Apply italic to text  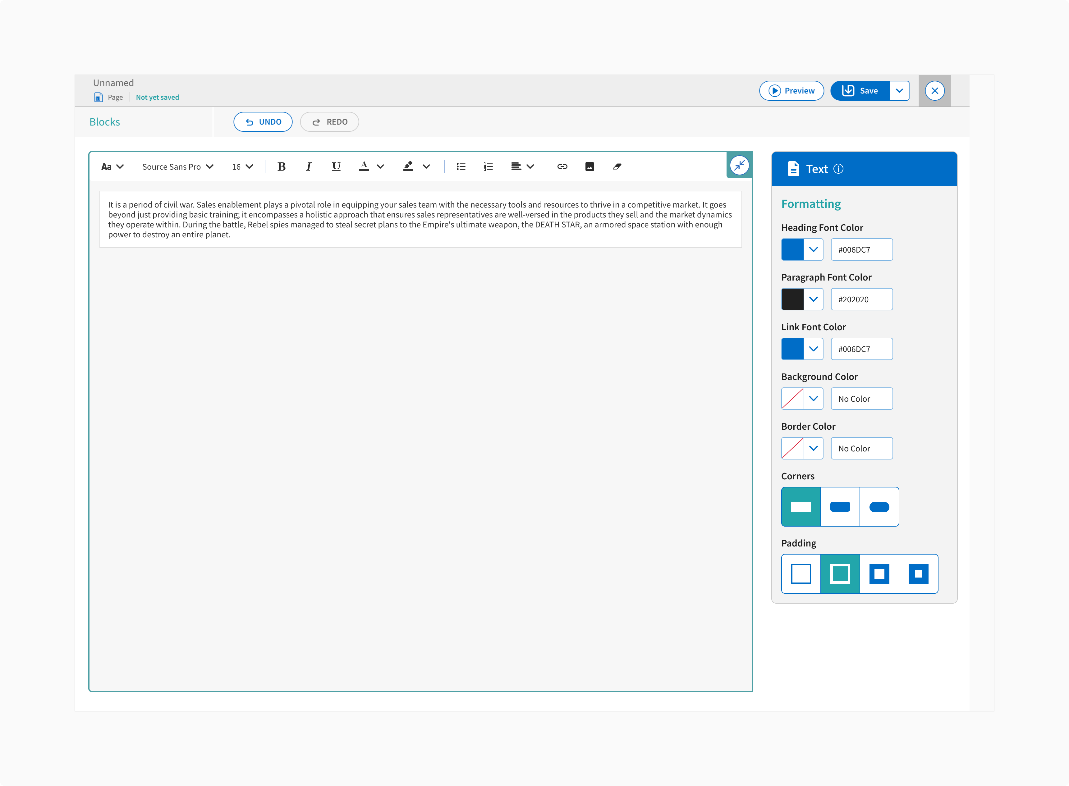(308, 167)
